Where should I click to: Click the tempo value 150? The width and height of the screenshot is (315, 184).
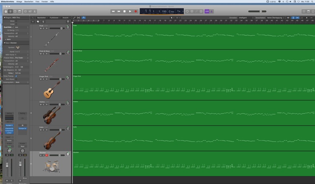click(164, 12)
